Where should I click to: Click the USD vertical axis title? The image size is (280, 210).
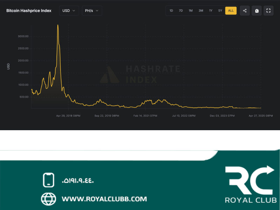click(x=8, y=66)
